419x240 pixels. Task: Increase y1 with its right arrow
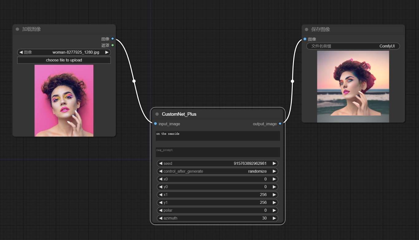(x=274, y=202)
